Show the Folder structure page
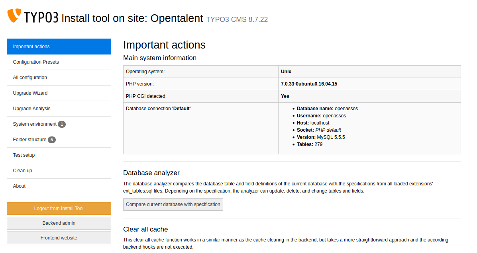Viewport: 477px width, 253px height. pos(29,140)
